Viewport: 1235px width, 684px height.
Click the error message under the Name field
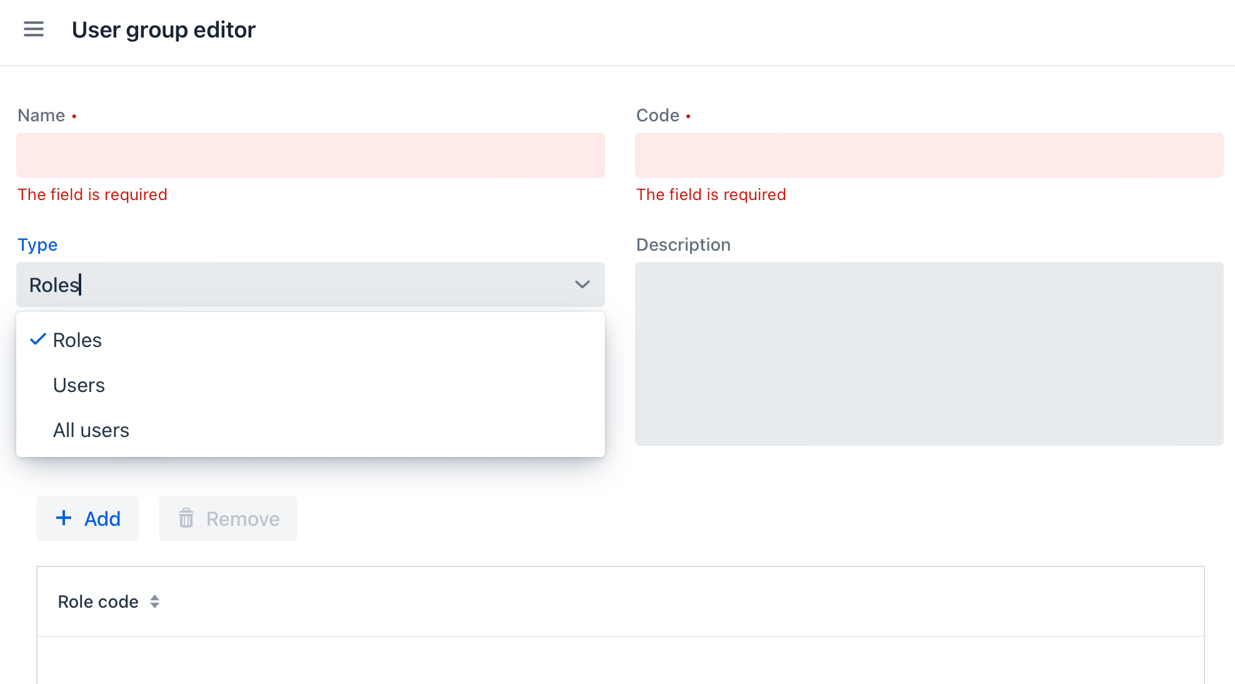tap(92, 194)
